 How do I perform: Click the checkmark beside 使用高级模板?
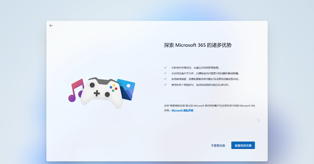pos(166,79)
